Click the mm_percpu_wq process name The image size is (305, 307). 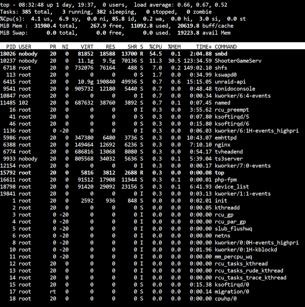click(233, 257)
